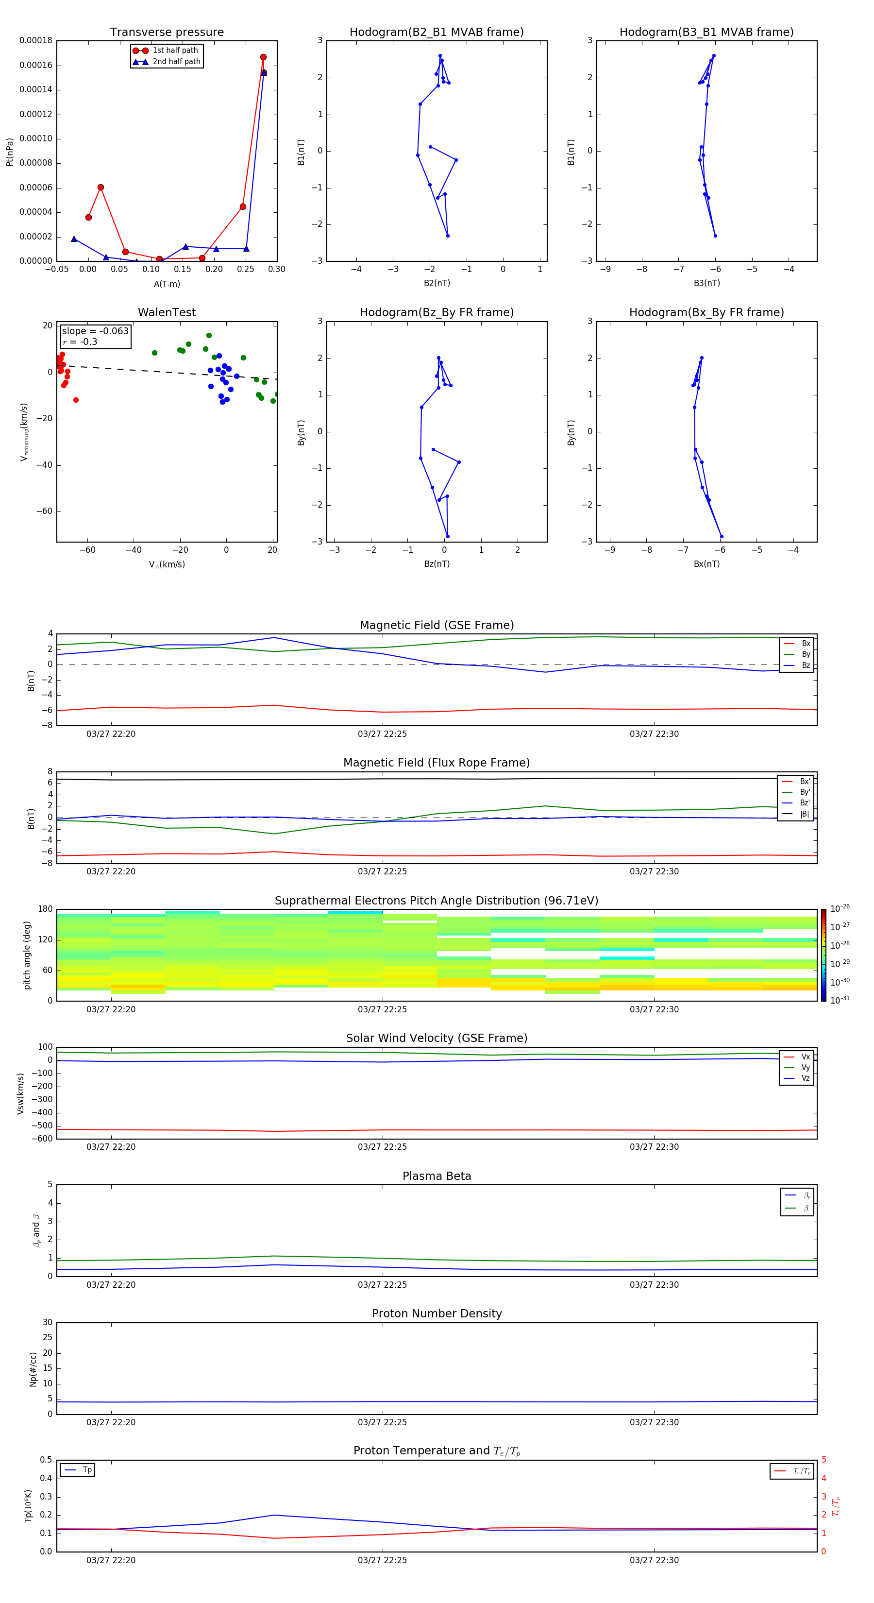Click the Vz legend entry in Solar Wind panel
Viewport: 874px width, 1603px height.
point(797,1078)
